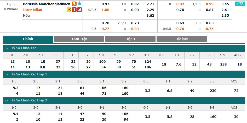Open the Đặc biệt tab
This screenshot has height=123, width=247.
point(182,39)
